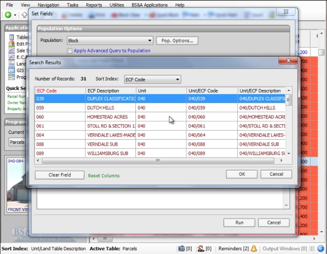Click the 040/DUTCH HILLS description cell
This screenshot has height=254, width=327.
[x=262, y=108]
